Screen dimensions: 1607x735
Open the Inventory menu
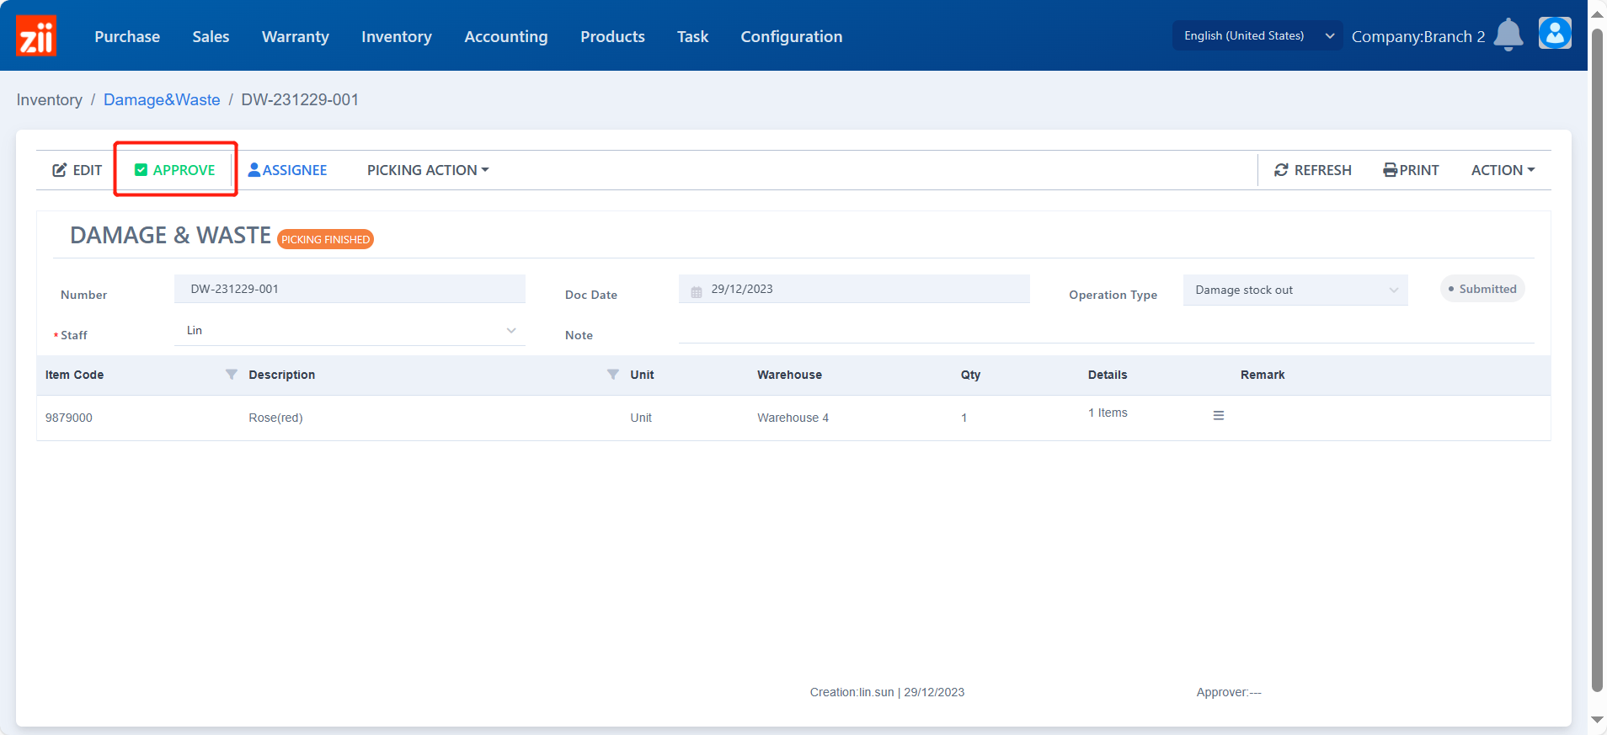397,36
